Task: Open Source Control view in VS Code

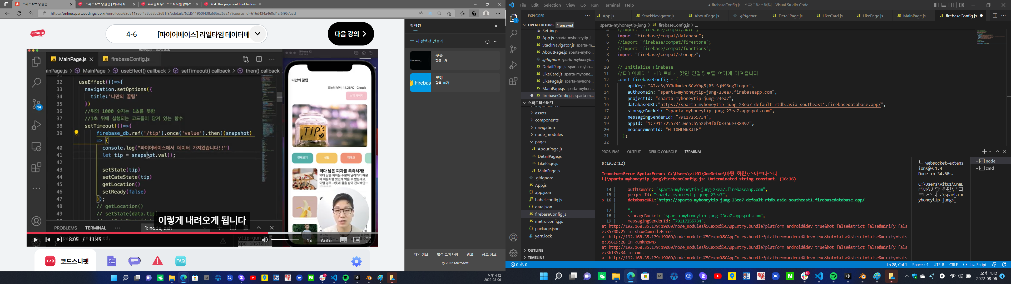Action: (513, 49)
